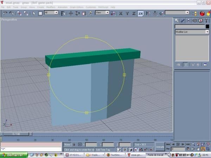Restrict transforms to the Z axis

click(x=134, y=13)
